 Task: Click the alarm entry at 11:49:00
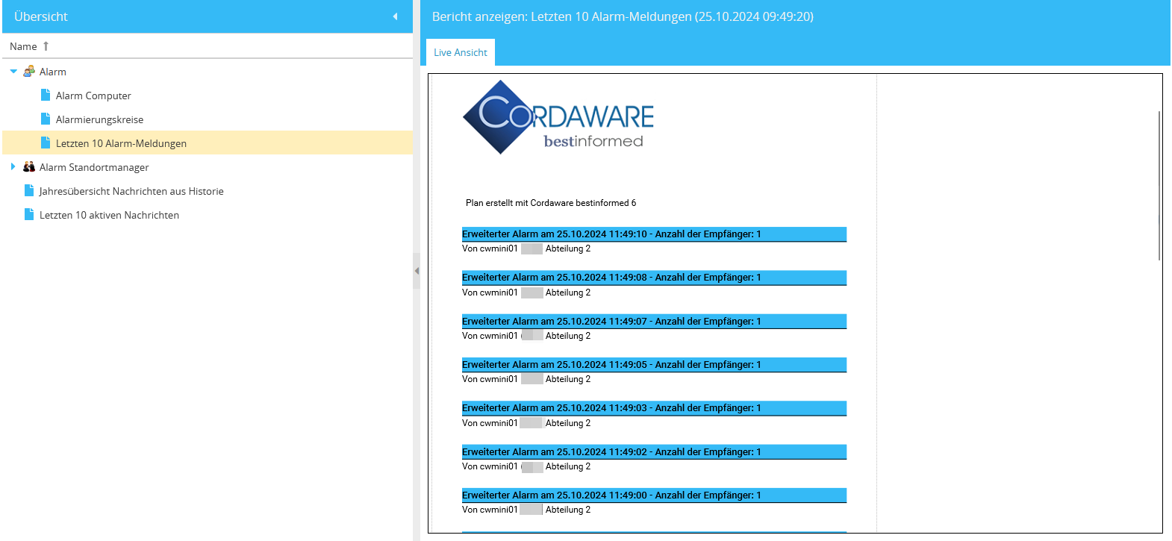tap(654, 495)
